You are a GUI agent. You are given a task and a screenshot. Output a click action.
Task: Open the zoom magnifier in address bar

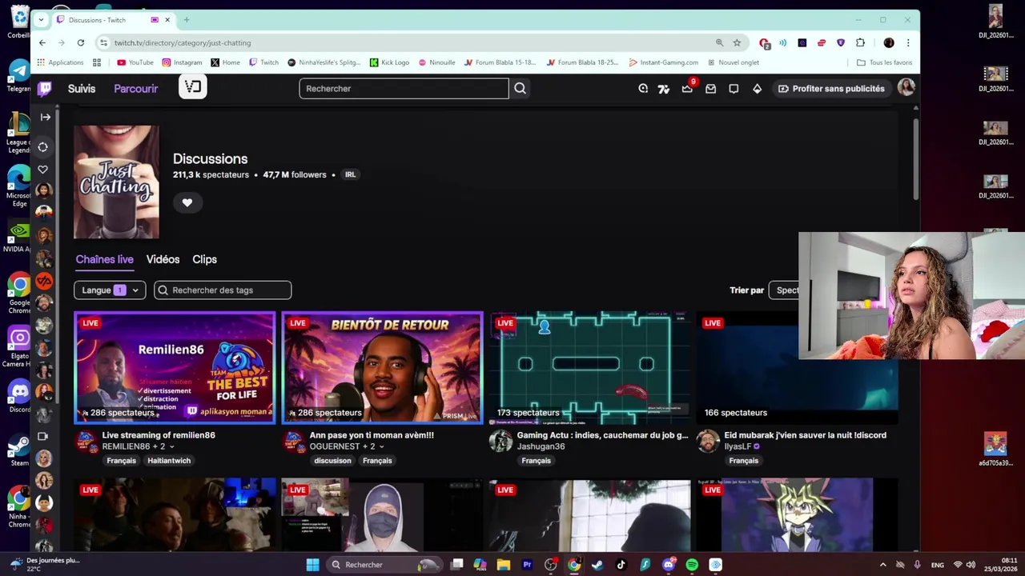pyautogui.click(x=719, y=42)
